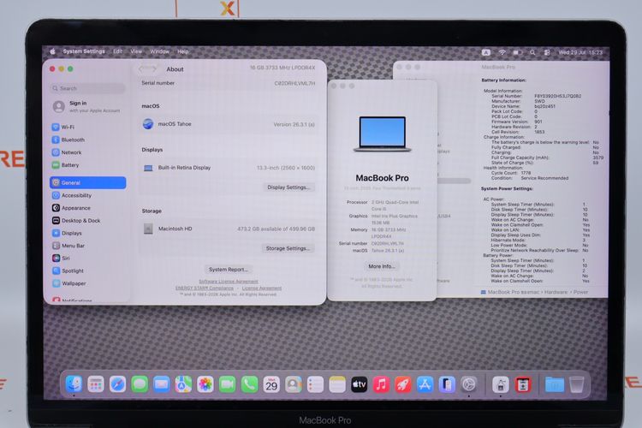
Task: Click the Storage Settings button
Action: coord(288,248)
